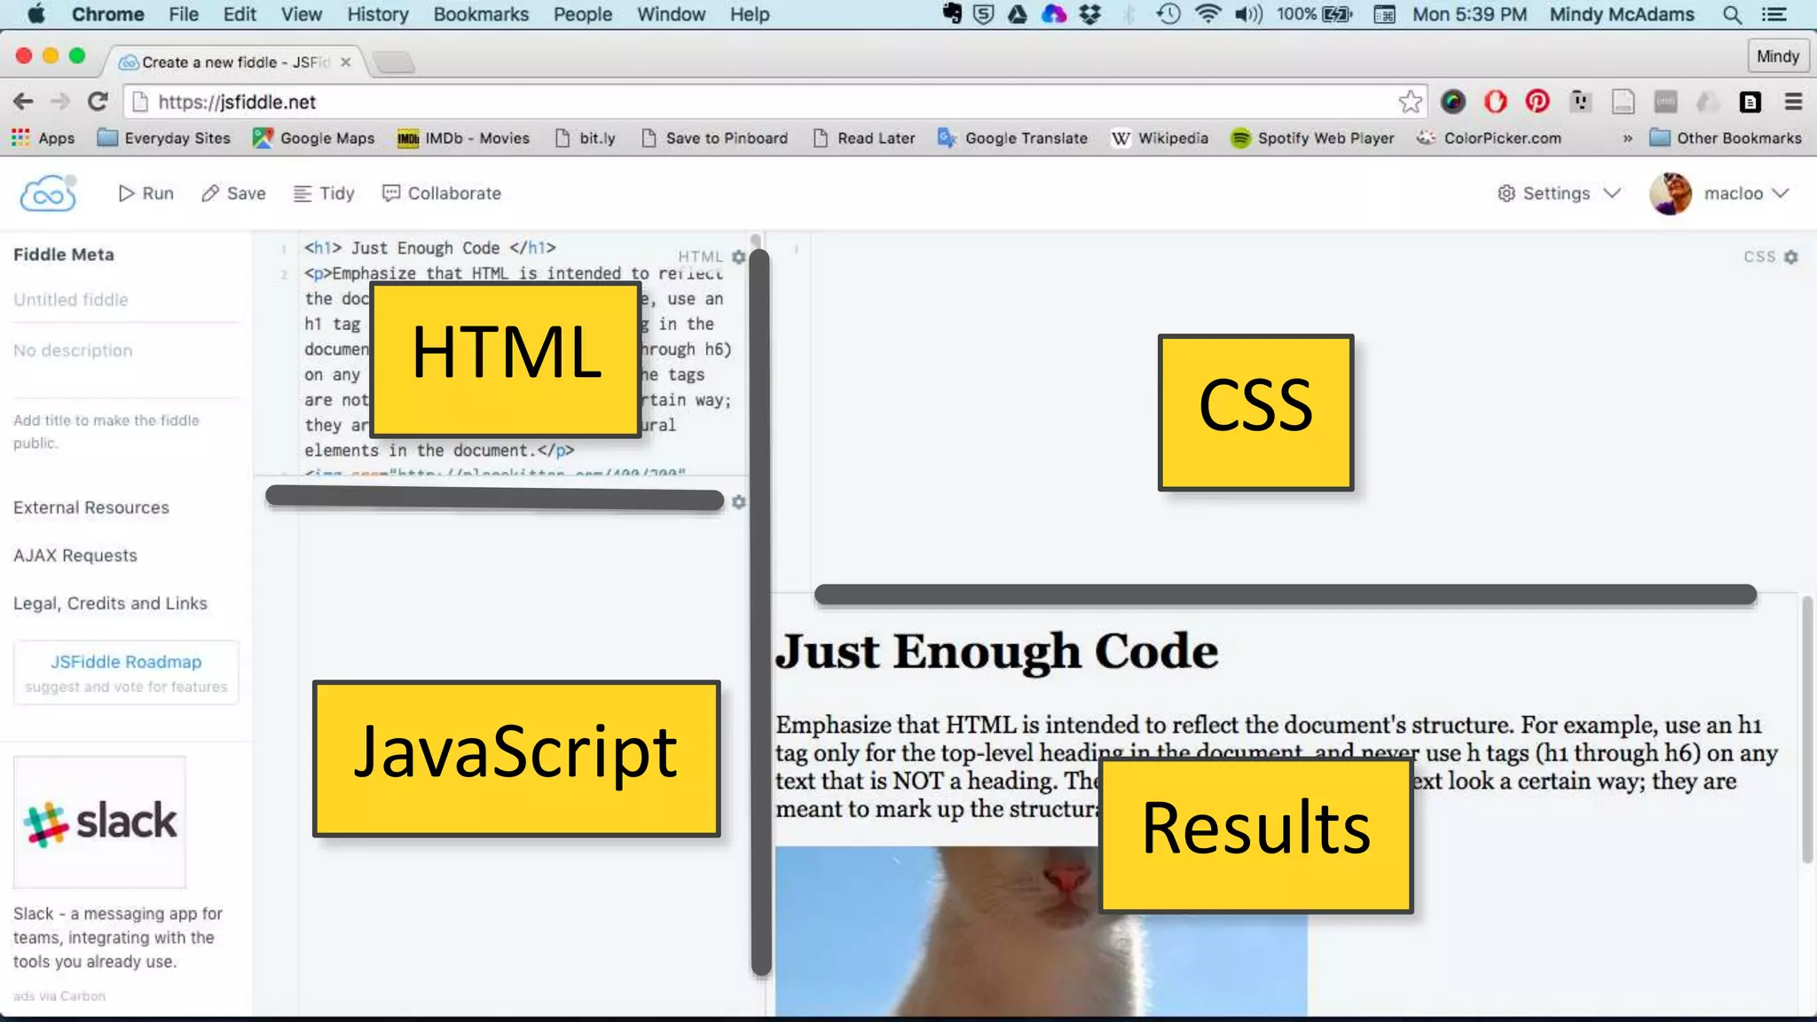Open the History menu
Image resolution: width=1817 pixels, height=1022 pixels.
pyautogui.click(x=378, y=14)
